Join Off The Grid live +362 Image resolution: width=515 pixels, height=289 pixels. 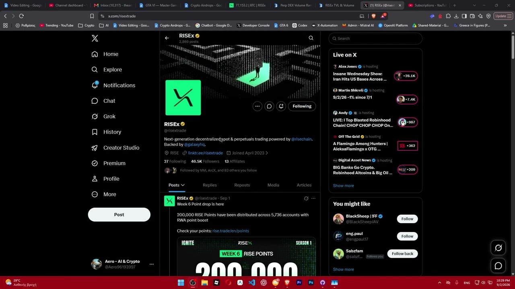click(408, 146)
